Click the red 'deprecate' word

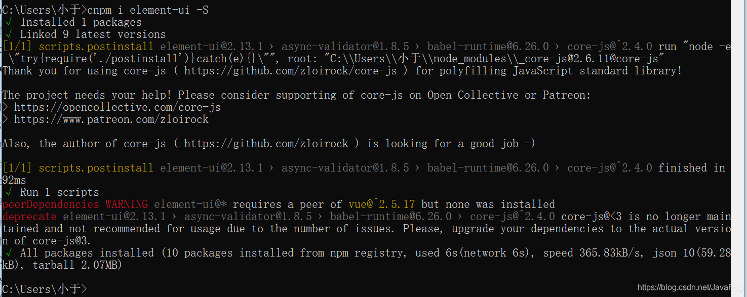[29, 217]
